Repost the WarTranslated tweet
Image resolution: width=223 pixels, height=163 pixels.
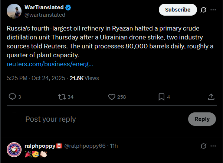62,97
